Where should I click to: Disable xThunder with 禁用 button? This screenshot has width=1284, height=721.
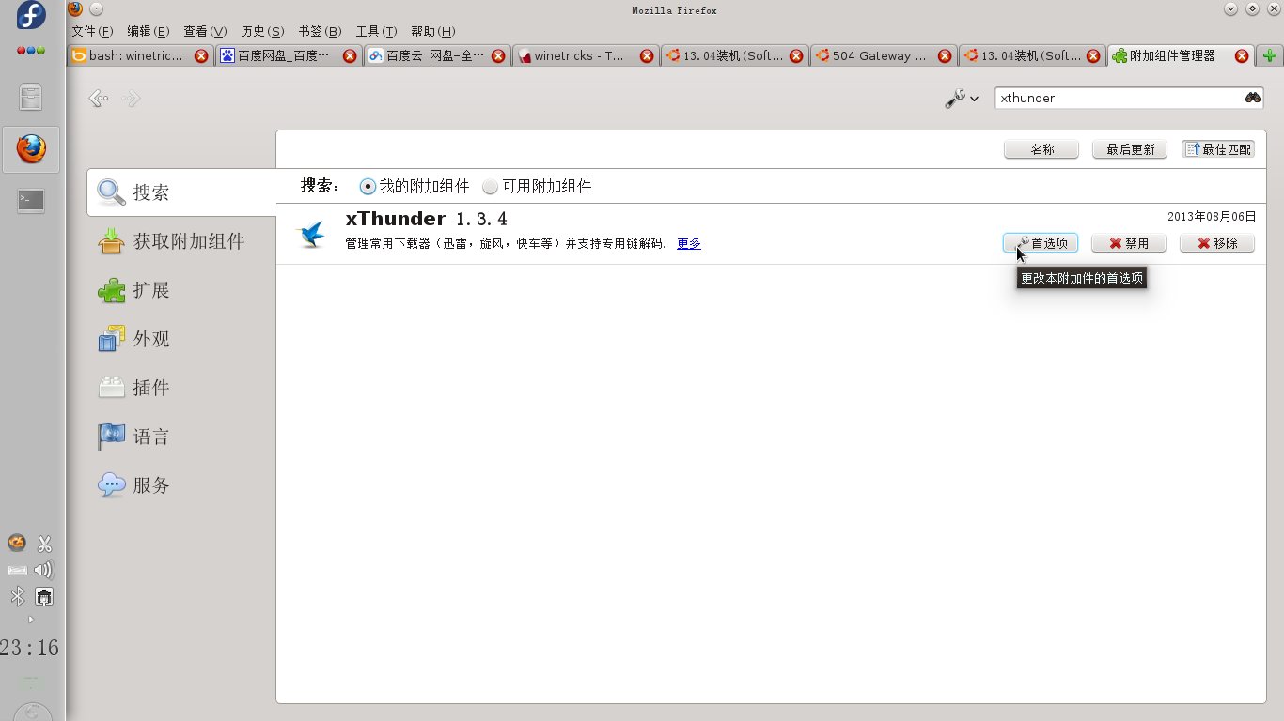click(1129, 243)
